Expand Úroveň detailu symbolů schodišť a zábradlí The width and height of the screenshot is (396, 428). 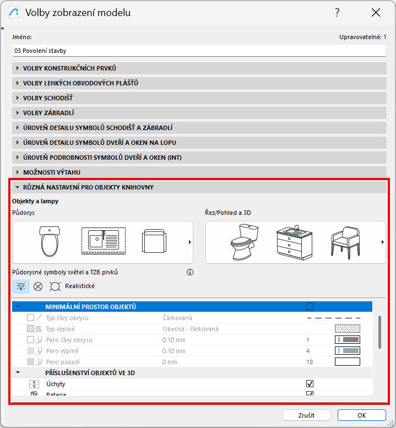(199, 128)
